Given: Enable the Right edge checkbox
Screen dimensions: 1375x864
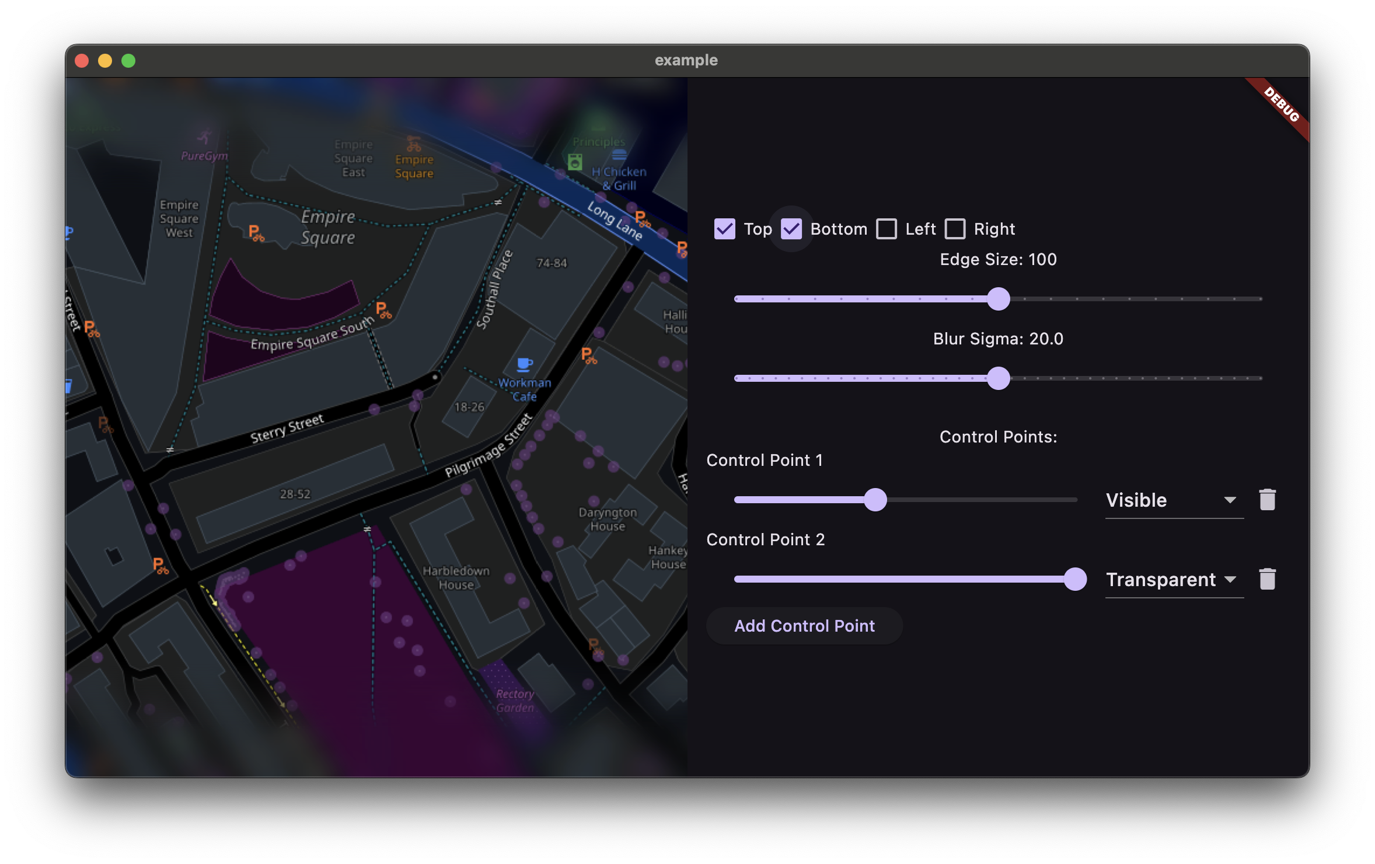Looking at the screenshot, I should pyautogui.click(x=955, y=229).
